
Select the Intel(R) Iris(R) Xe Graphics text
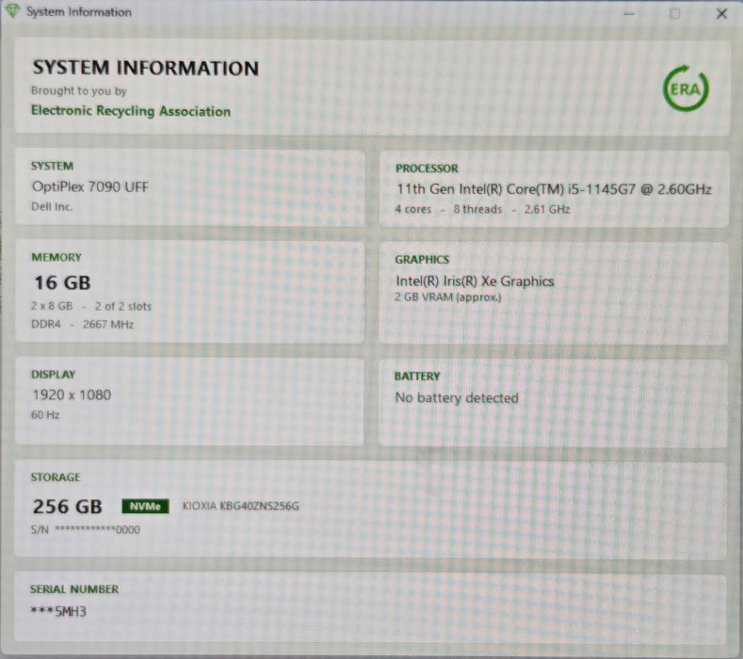[475, 281]
